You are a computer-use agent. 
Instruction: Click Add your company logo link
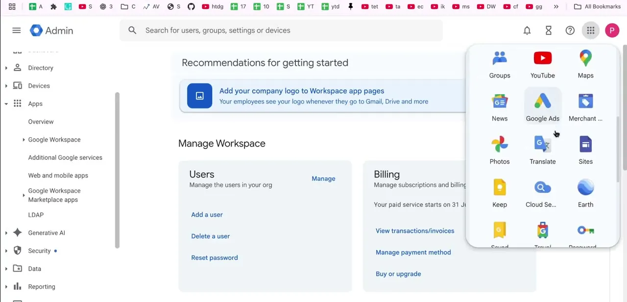(302, 91)
